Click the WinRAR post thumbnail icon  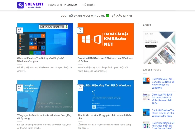coord(146,97)
